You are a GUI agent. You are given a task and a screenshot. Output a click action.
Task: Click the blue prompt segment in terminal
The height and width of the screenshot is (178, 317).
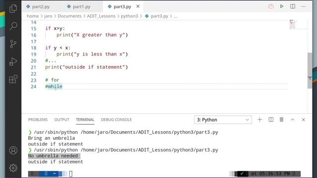click(50, 174)
